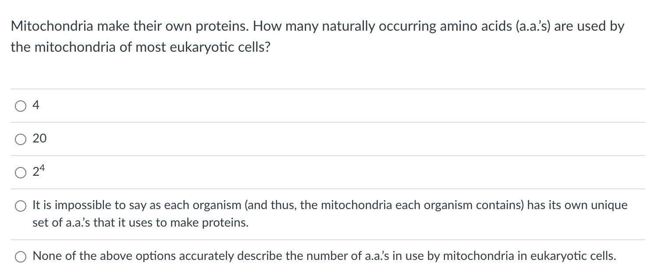Select the 'None of the above' answer option
Viewport: 648px width, 277px height.
click(x=20, y=256)
